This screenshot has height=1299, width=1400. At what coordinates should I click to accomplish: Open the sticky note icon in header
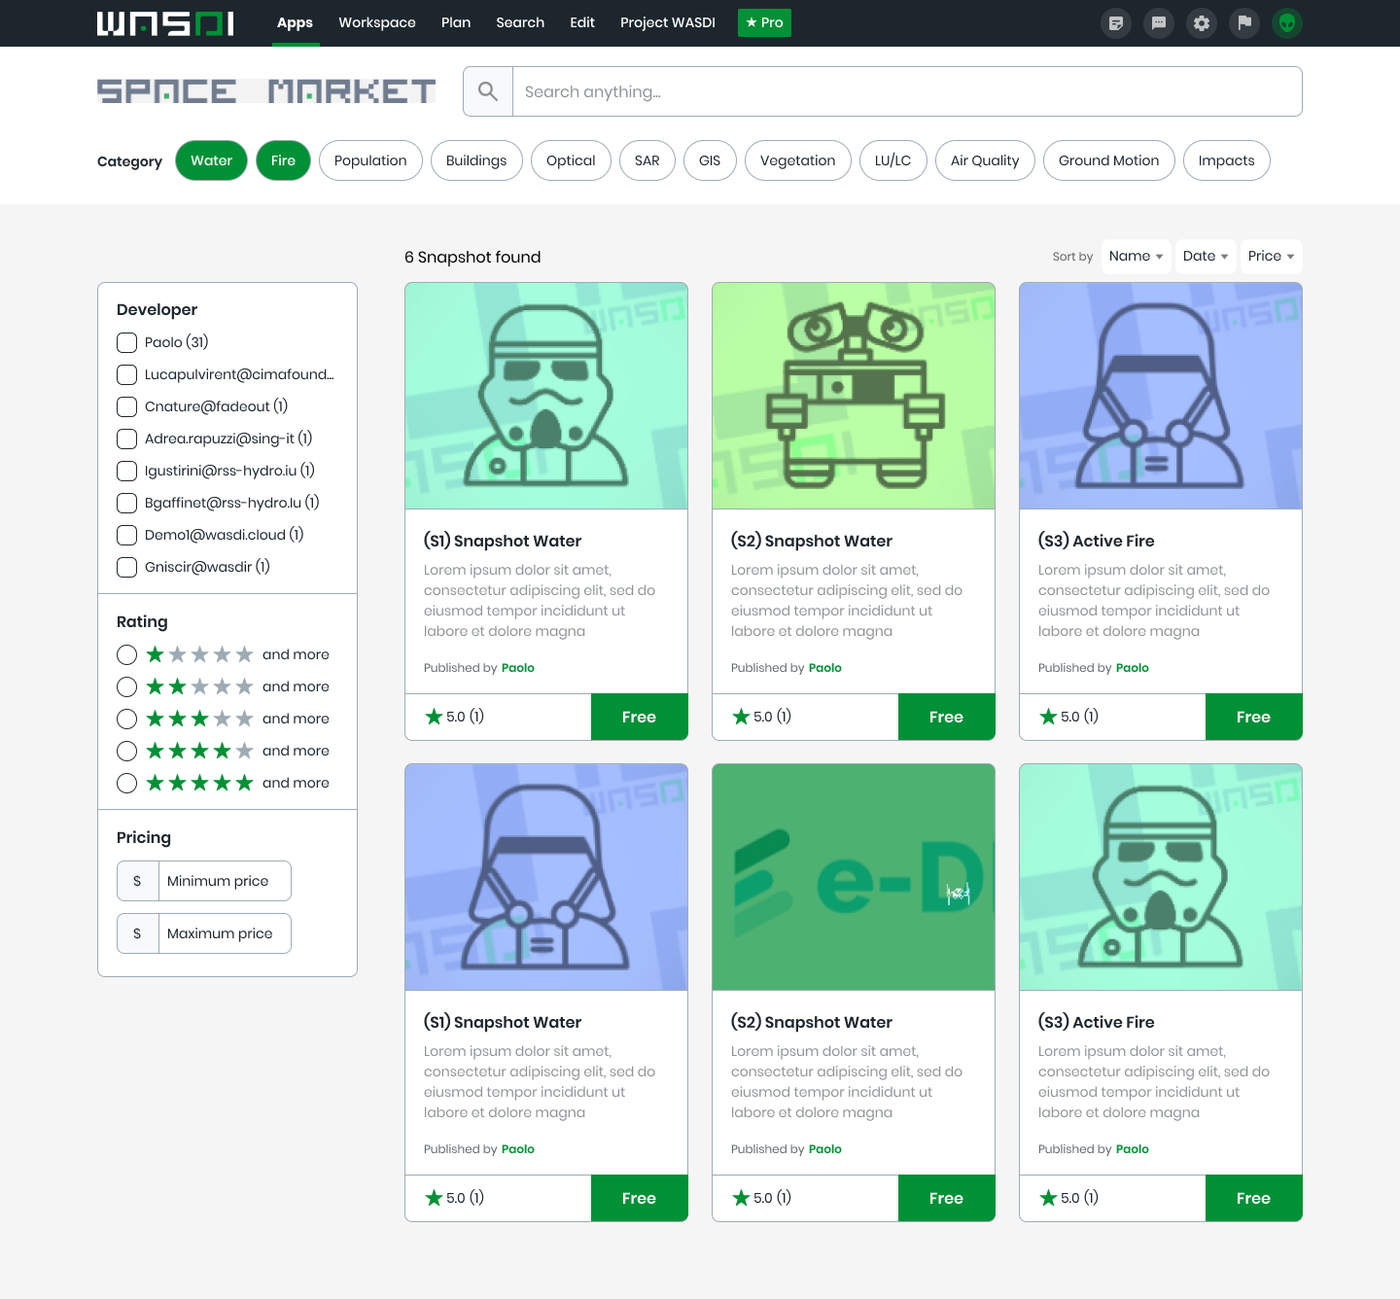(x=1116, y=23)
